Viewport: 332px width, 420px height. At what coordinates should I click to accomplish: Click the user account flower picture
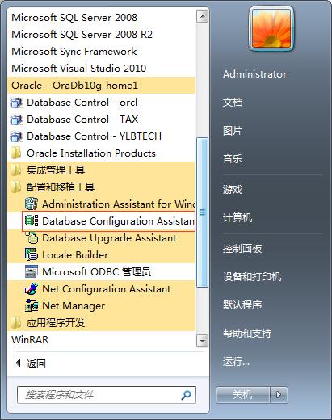tap(271, 28)
